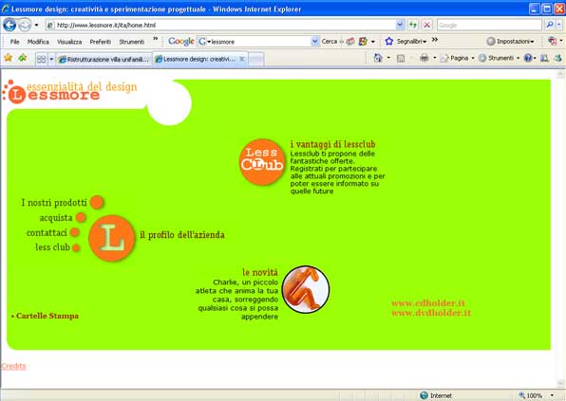Click the vertical scrollbar down arrow
Screen dimensions: 566x401
[560, 383]
